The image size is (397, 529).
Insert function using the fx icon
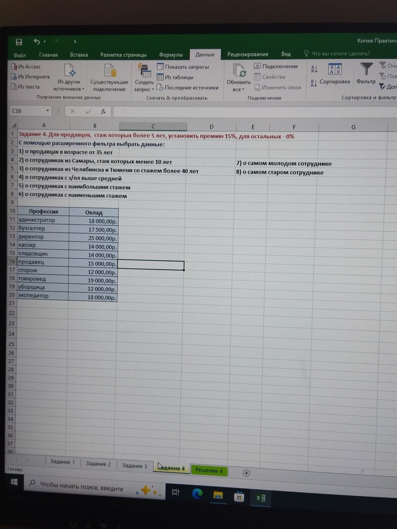(x=103, y=112)
